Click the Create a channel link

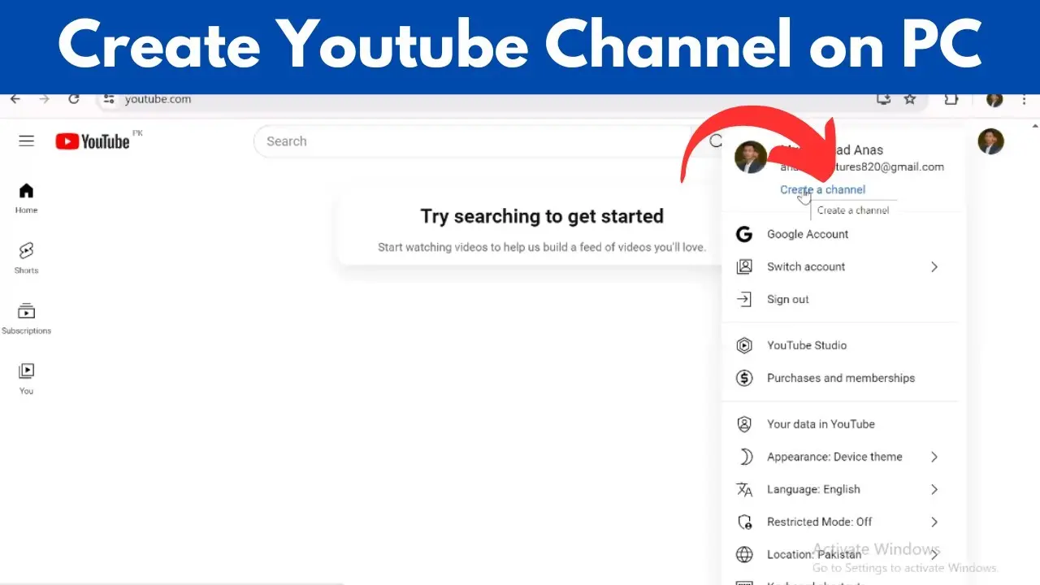pos(822,189)
